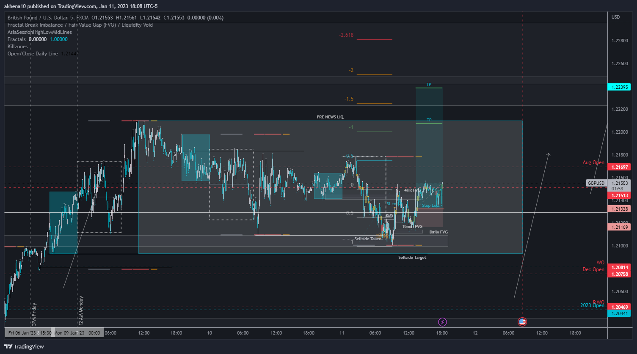The height and width of the screenshot is (354, 637).
Task: Click the -2 Fibonacci level label
Action: pyautogui.click(x=351, y=70)
